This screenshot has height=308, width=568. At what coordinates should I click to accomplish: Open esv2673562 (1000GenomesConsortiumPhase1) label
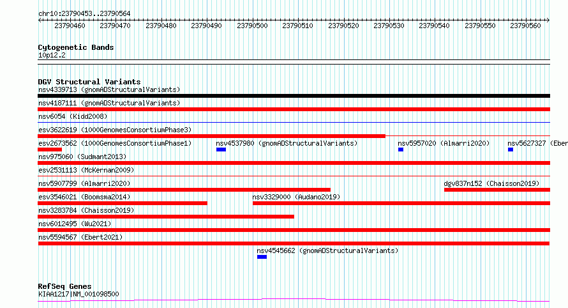pos(115,143)
